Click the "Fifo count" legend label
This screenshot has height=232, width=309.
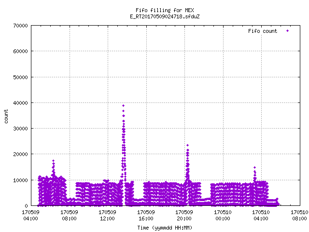[x=263, y=31]
